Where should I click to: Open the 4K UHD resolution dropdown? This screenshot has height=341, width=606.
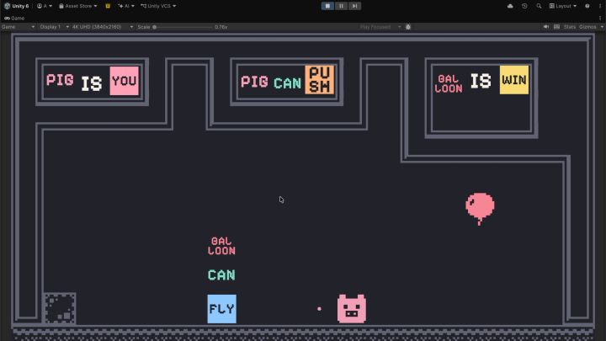(103, 27)
